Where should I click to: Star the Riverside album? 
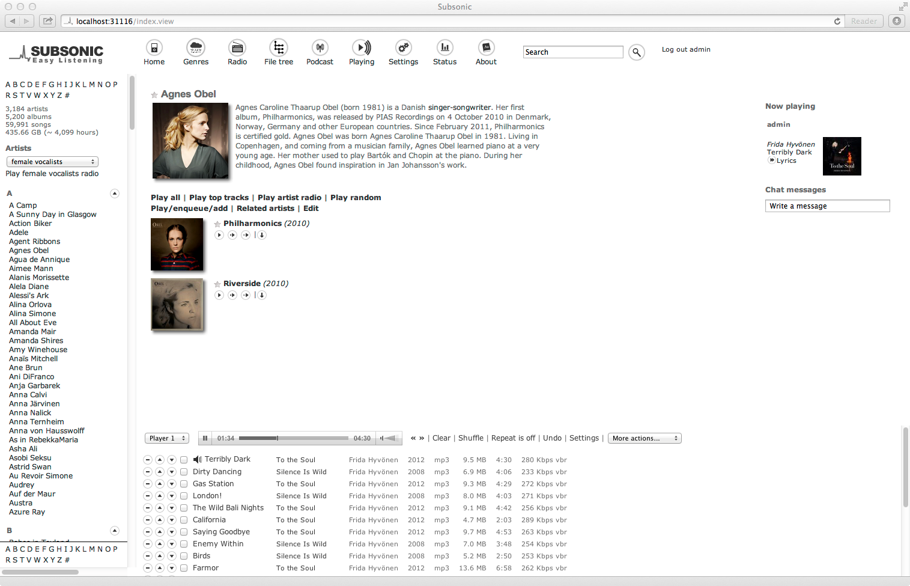click(217, 284)
